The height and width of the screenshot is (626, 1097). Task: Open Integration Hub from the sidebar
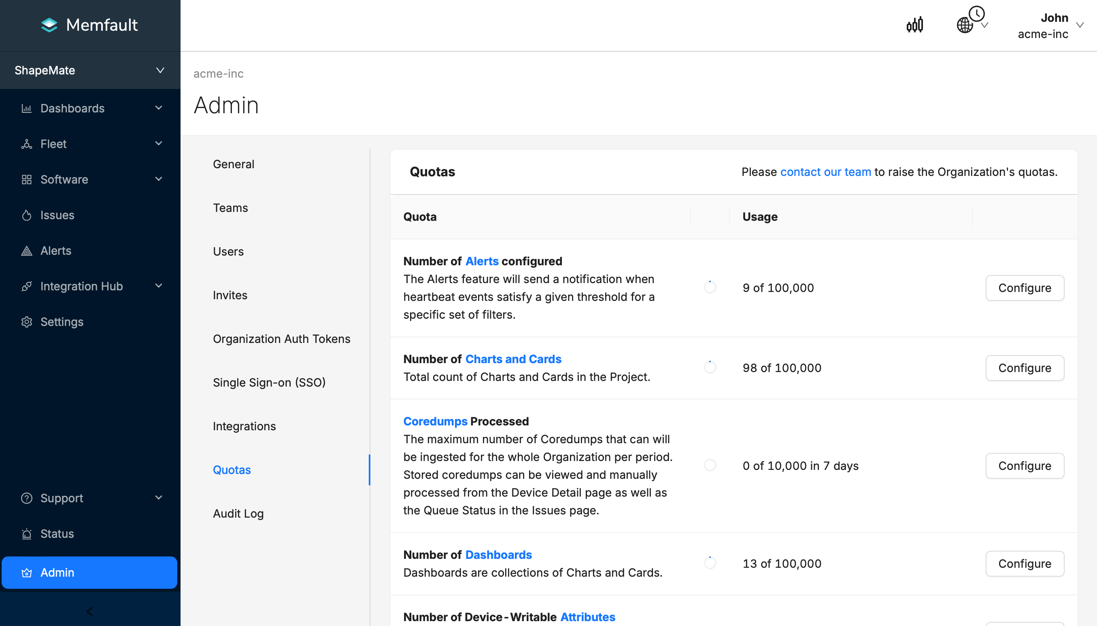(x=81, y=286)
